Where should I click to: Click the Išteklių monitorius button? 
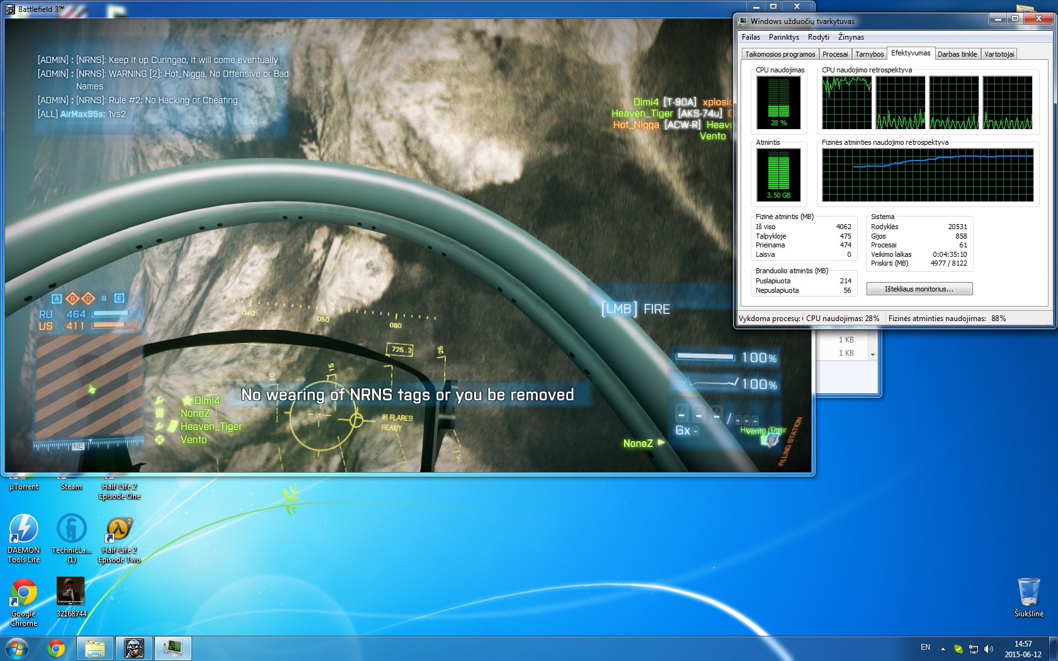point(919,289)
